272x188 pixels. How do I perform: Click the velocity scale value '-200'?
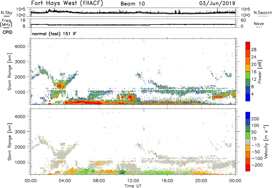257,165
